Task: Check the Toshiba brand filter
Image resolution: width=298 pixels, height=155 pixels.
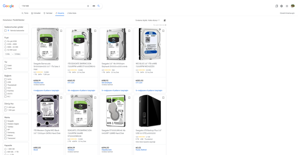Action: pyautogui.click(x=5, y=127)
